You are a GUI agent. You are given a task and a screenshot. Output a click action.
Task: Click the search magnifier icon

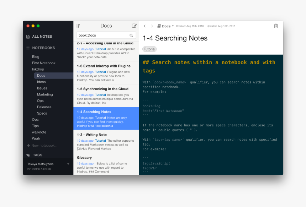pos(131,35)
